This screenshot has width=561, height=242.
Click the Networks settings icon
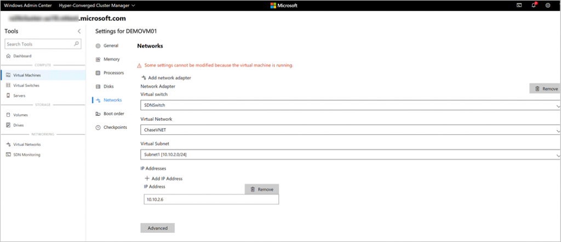98,101
